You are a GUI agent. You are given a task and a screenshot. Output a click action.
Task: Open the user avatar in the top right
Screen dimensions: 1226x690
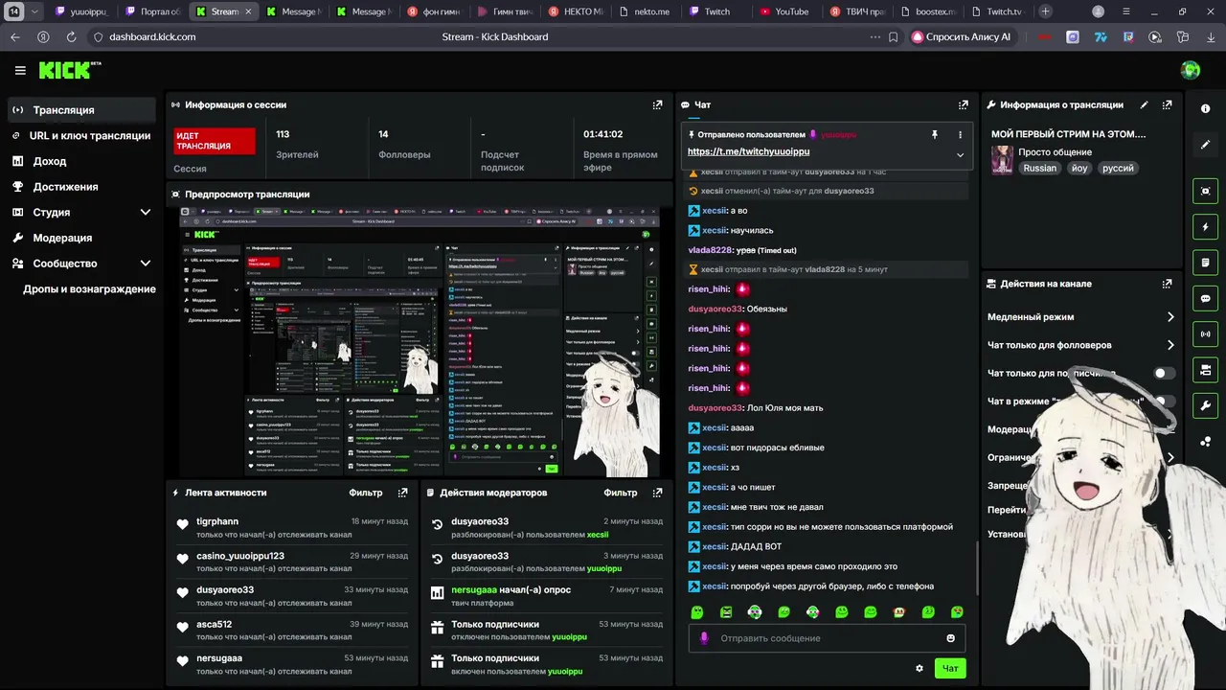point(1191,70)
